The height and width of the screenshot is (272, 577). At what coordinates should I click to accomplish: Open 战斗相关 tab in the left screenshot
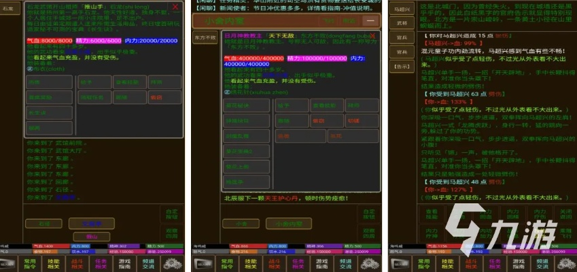click(x=77, y=264)
